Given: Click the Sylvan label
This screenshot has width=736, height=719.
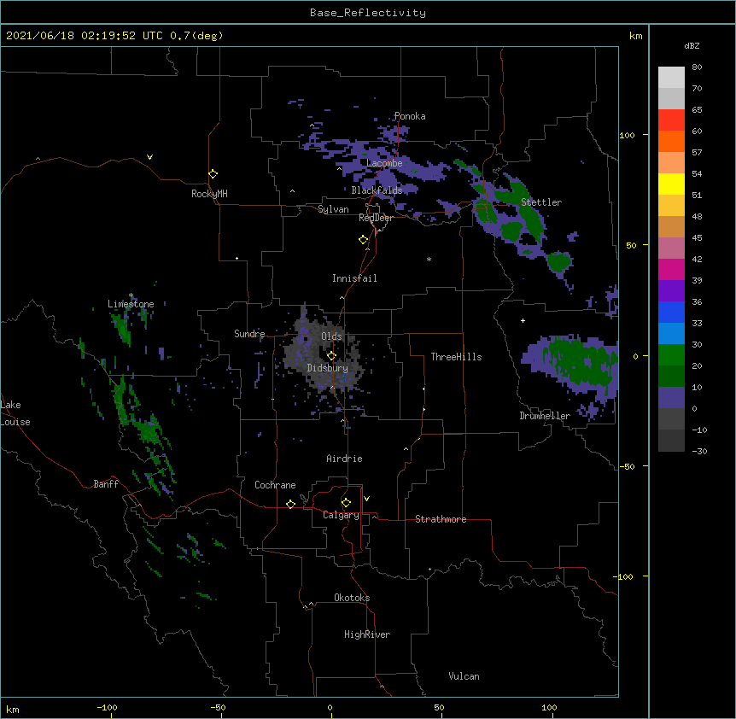Looking at the screenshot, I should pos(333,209).
